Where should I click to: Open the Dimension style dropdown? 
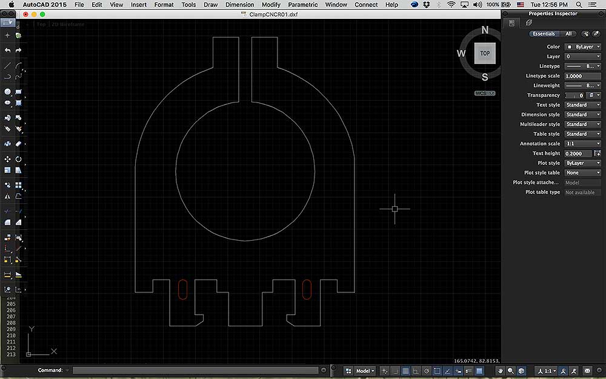pyautogui.click(x=582, y=115)
